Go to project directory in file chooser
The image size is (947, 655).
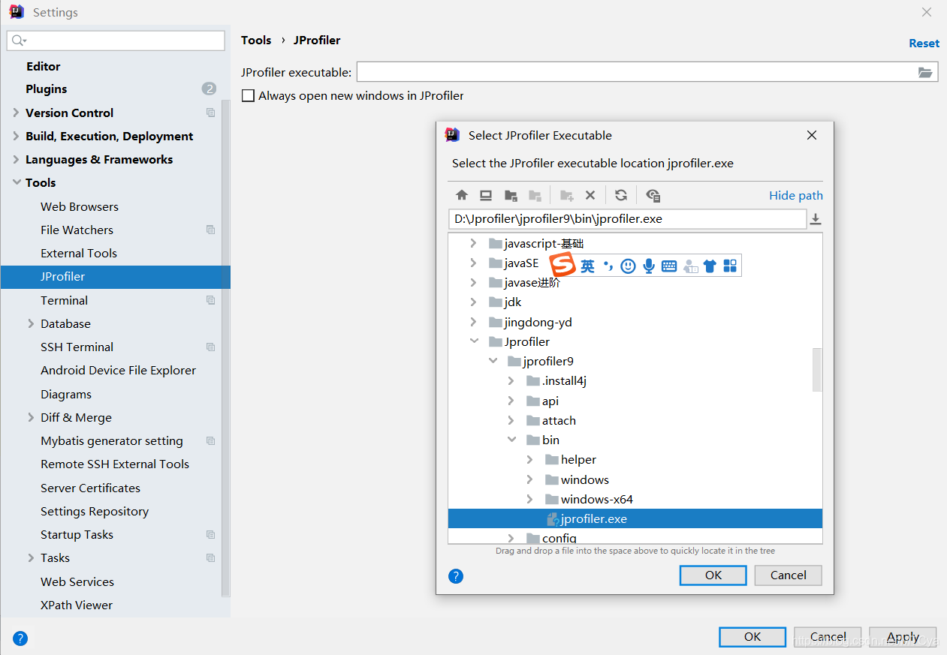coord(511,195)
